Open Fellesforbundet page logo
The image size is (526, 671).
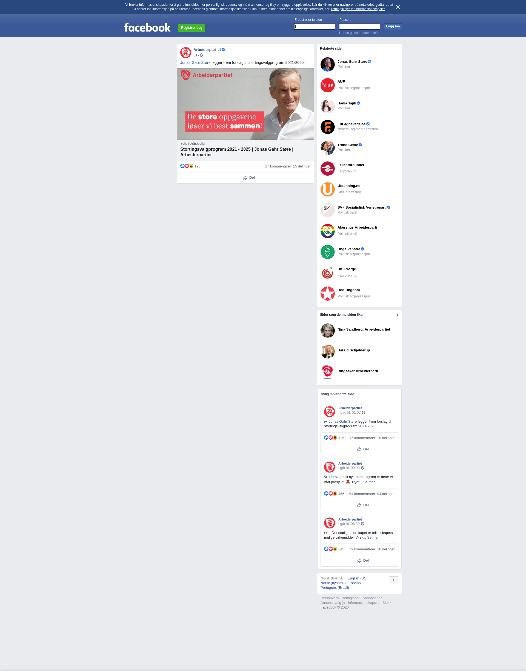click(327, 169)
